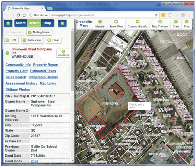Click the Print tool
The width and height of the screenshot is (196, 167).
click(x=187, y=24)
